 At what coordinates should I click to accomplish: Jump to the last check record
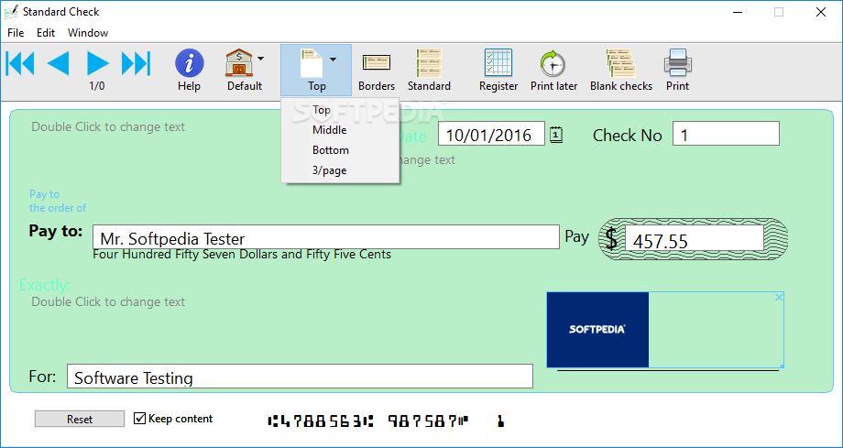coord(136,63)
